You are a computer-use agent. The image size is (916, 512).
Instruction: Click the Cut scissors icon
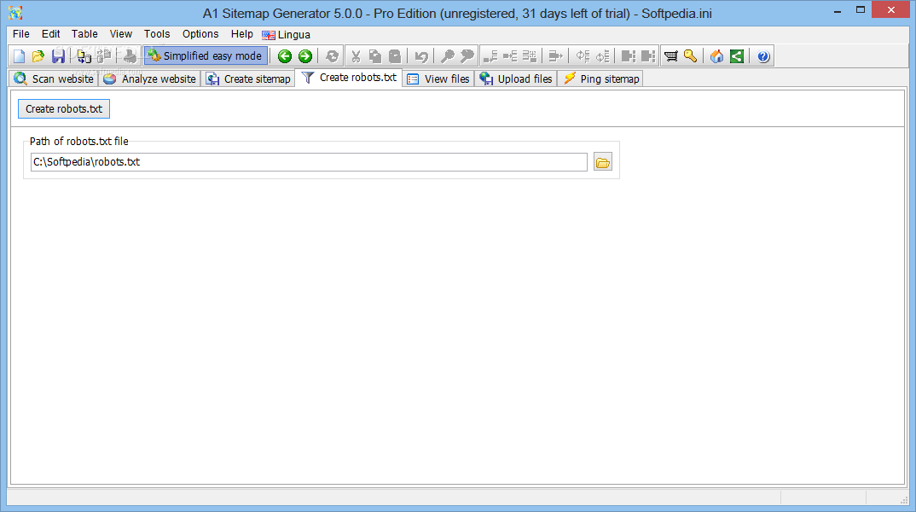coord(355,56)
